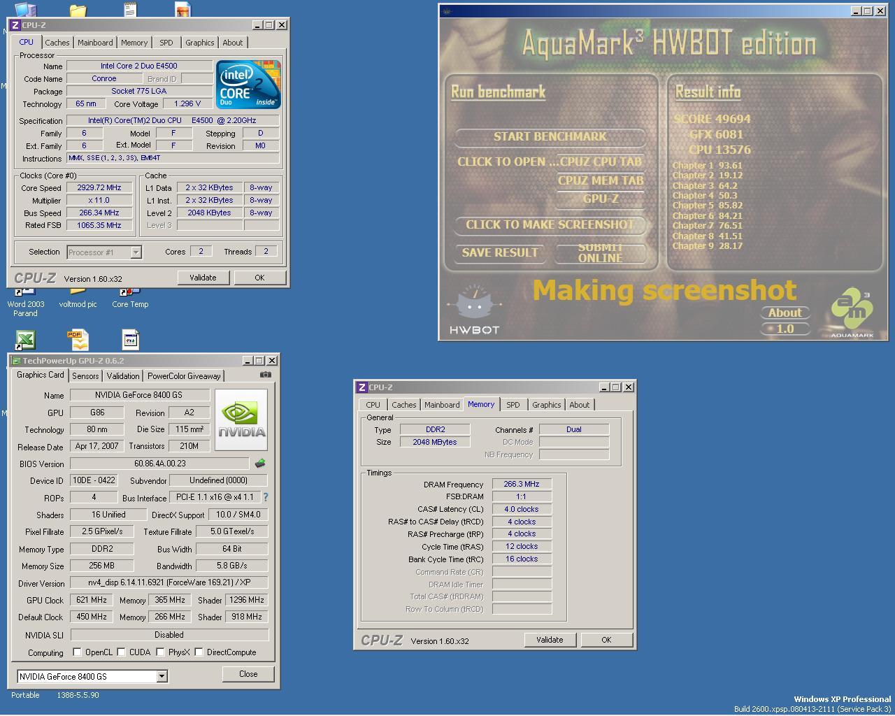The width and height of the screenshot is (895, 716).
Task: Open the PowerColor Giveaway tab
Action: (184, 376)
